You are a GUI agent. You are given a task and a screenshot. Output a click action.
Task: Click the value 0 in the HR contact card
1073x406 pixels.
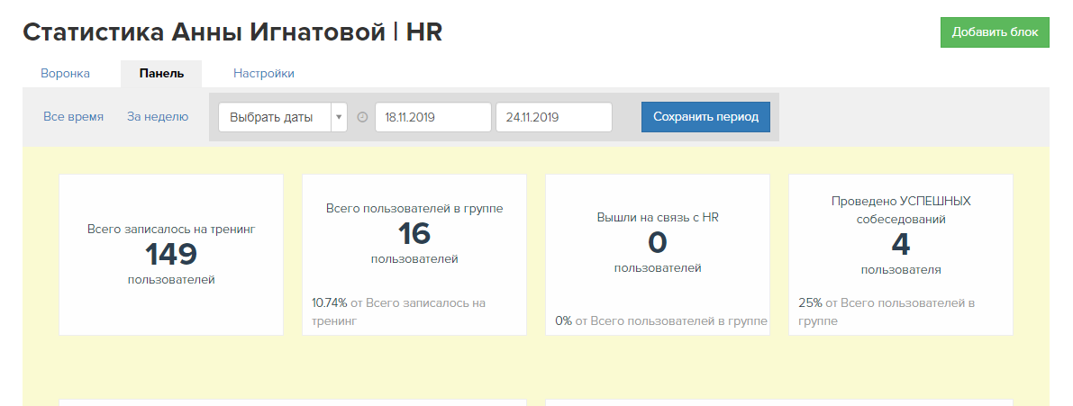(658, 243)
